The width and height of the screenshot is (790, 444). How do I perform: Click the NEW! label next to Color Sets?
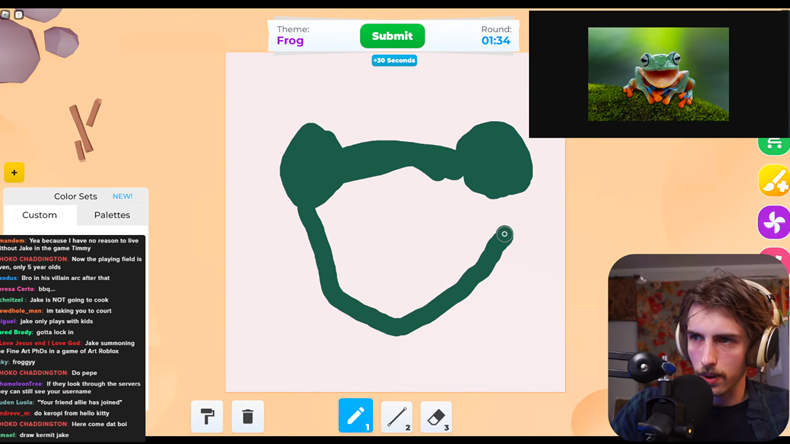[x=122, y=196]
